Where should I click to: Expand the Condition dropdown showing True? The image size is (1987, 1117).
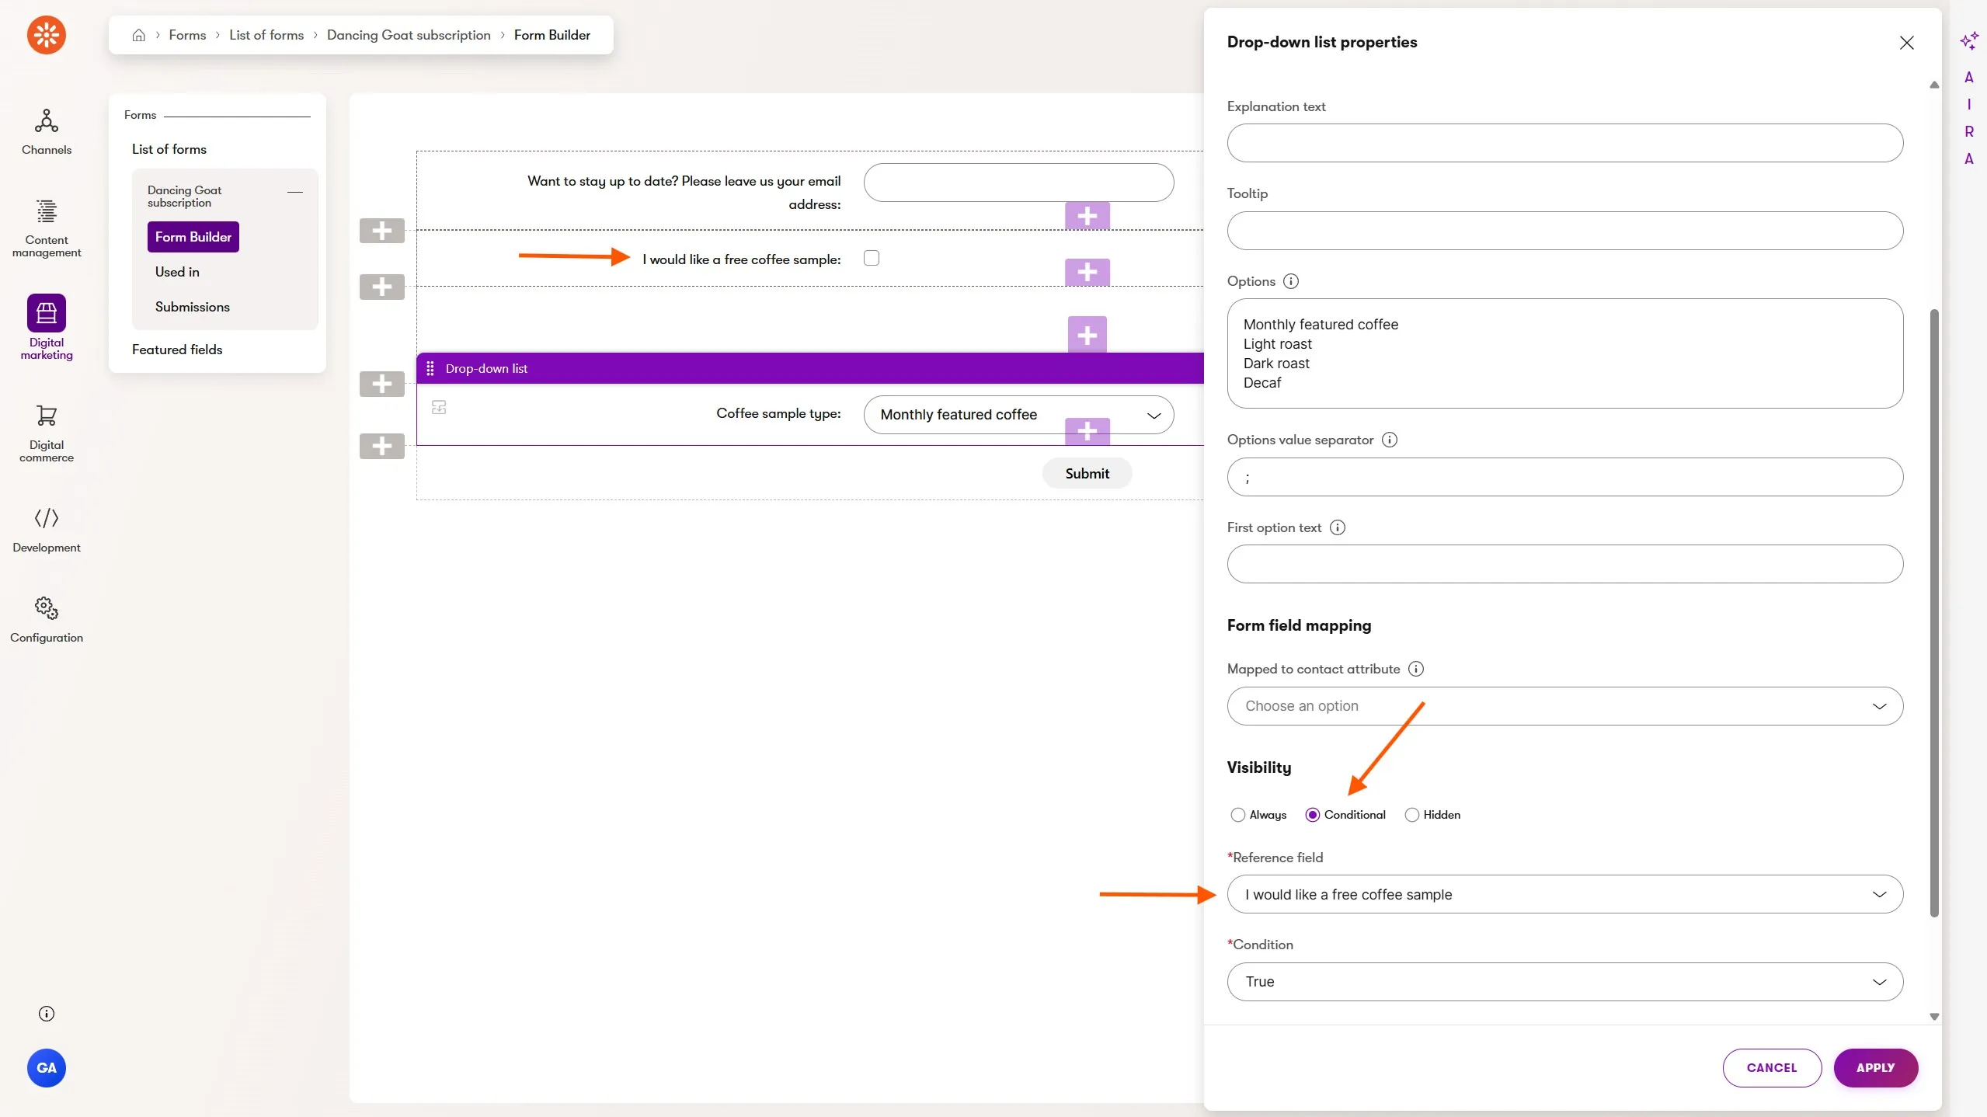pyautogui.click(x=1564, y=982)
